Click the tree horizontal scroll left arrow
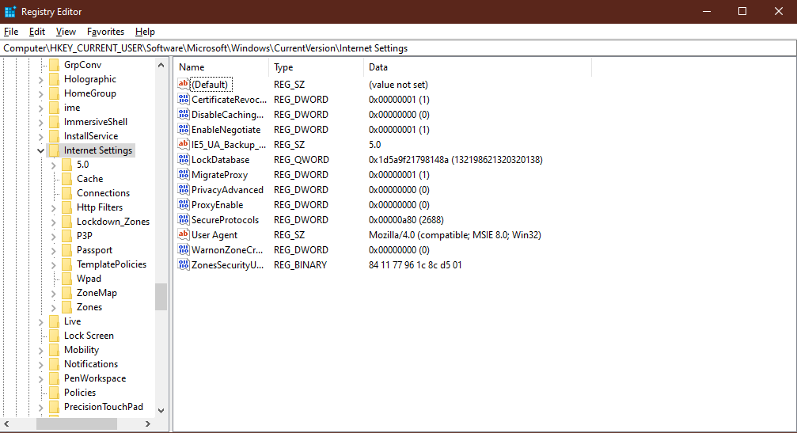The height and width of the screenshot is (433, 797). (x=6, y=424)
